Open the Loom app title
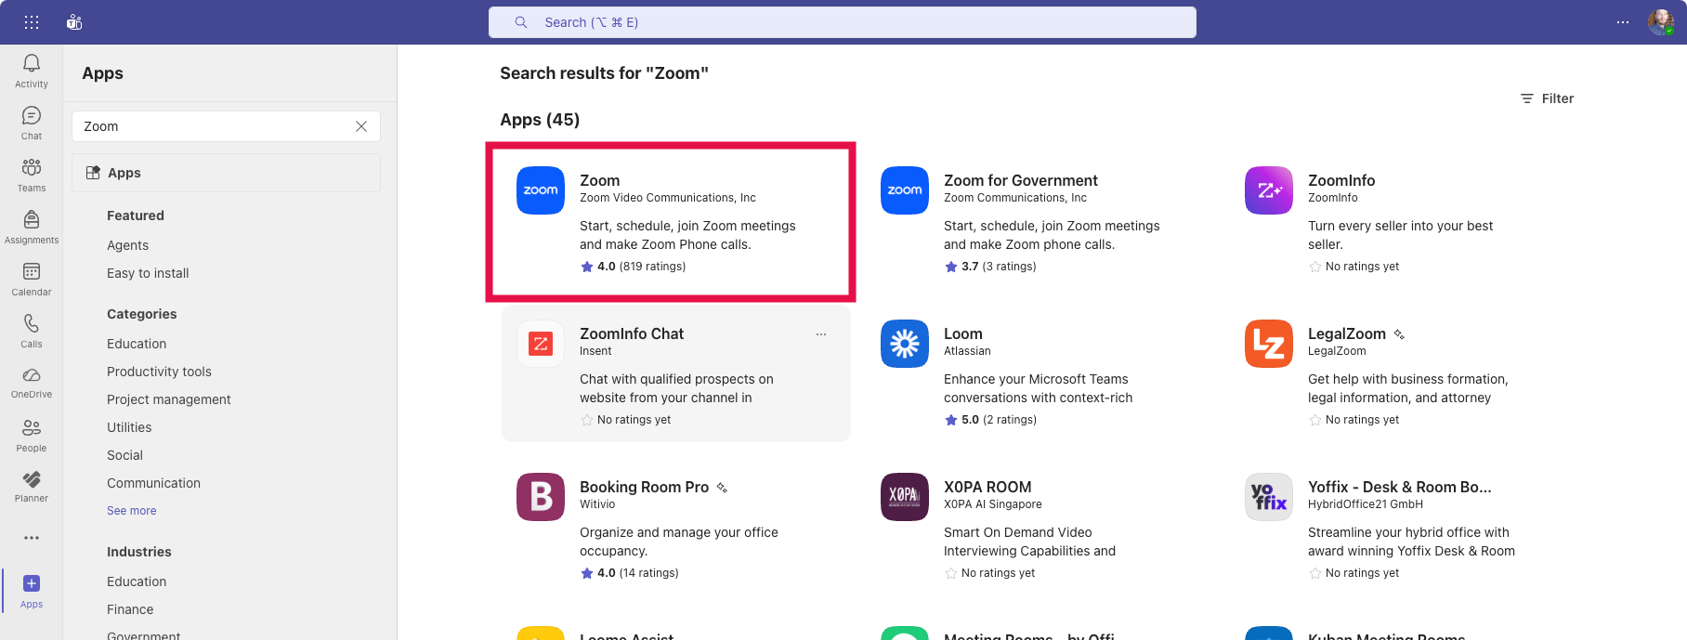Viewport: 1687px width, 640px height. tap(963, 333)
